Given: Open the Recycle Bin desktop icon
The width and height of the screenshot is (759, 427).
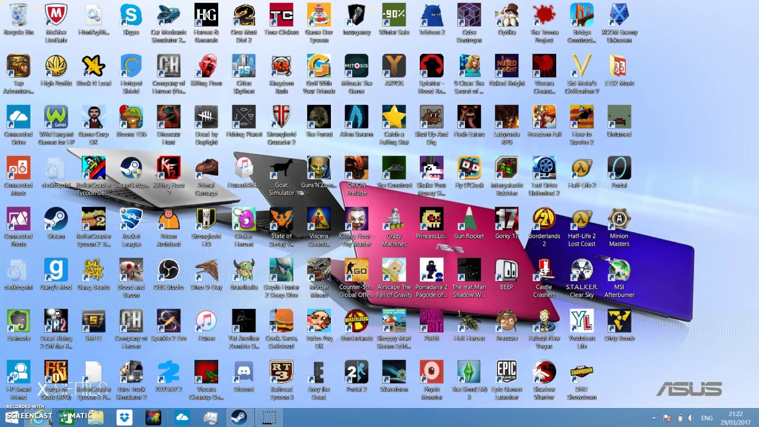Looking at the screenshot, I should 18,20.
